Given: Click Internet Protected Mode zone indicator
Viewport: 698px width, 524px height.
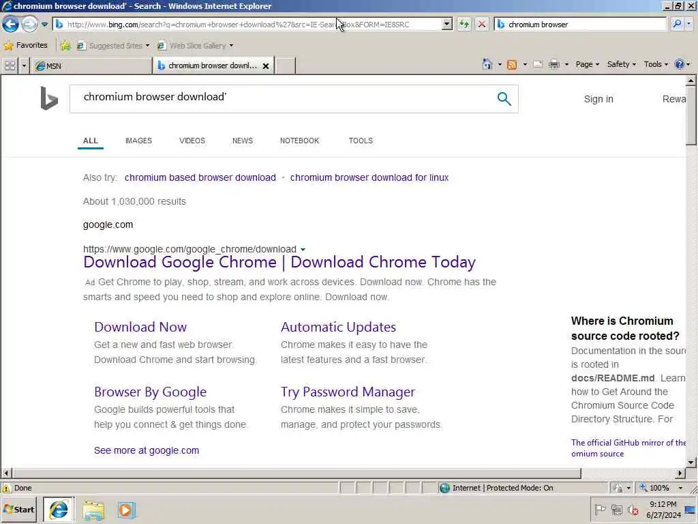Looking at the screenshot, I should pos(496,488).
